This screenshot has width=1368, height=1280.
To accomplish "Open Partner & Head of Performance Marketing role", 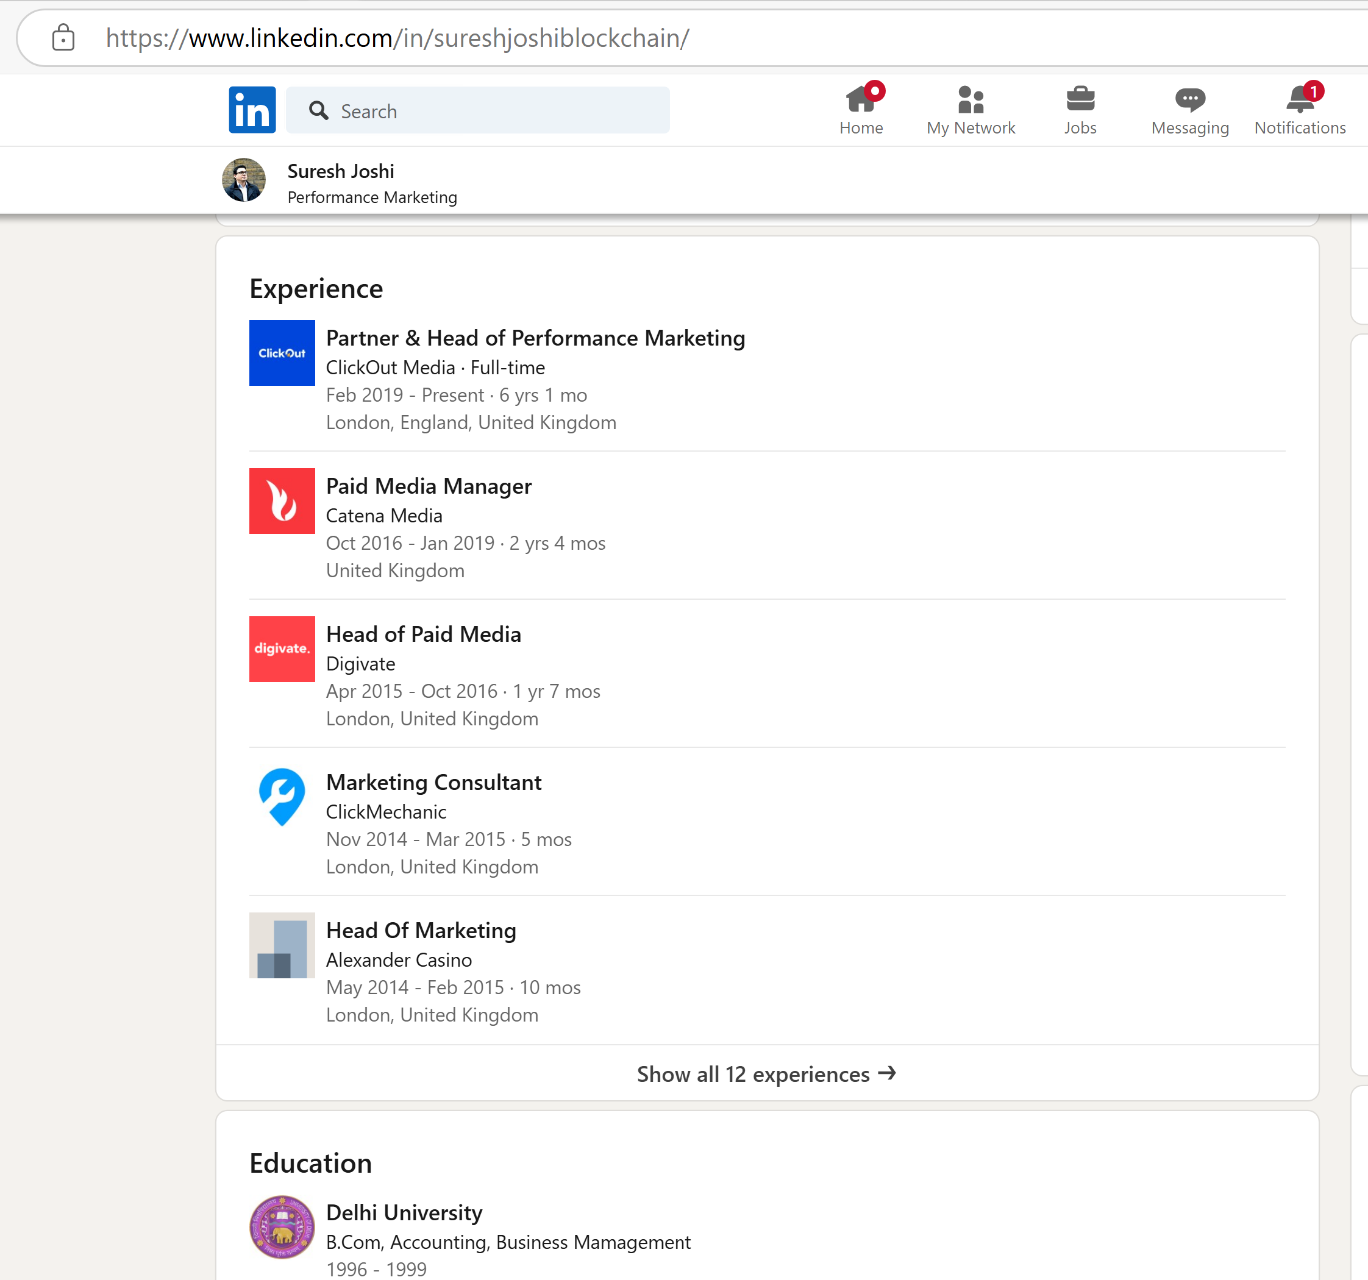I will [535, 338].
